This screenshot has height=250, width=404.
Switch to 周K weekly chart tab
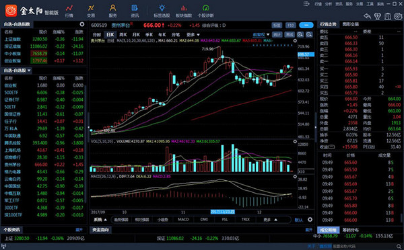pos(123,34)
